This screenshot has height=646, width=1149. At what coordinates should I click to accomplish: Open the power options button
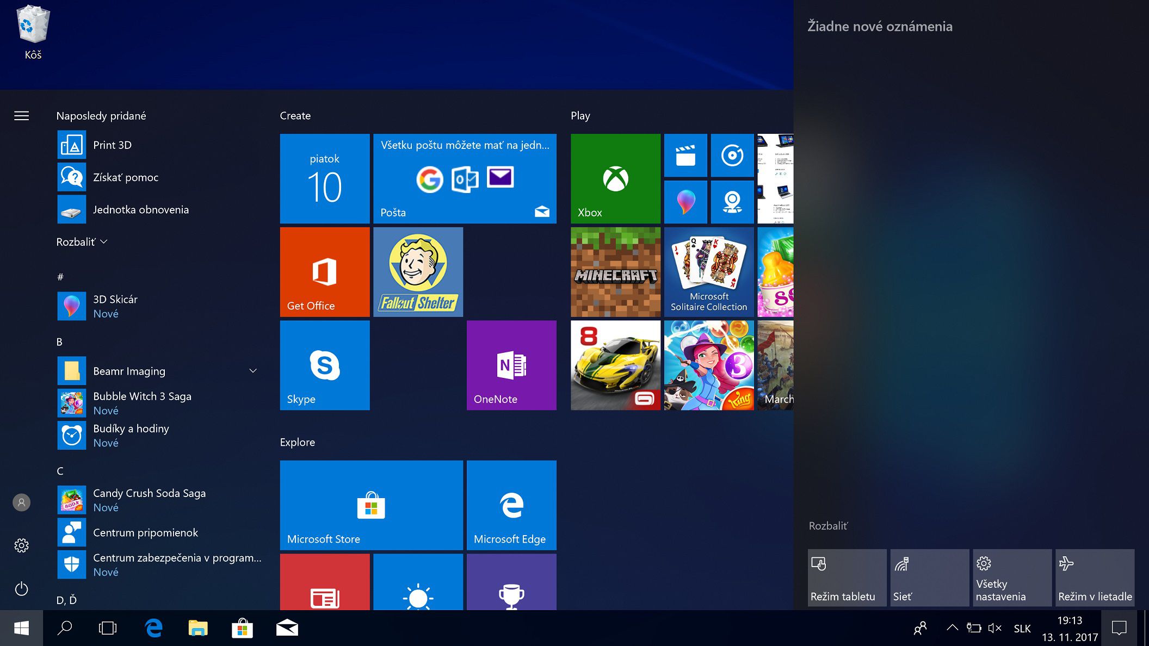click(22, 589)
